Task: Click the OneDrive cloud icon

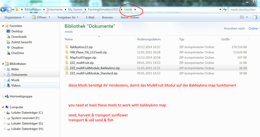Action: [8, 53]
